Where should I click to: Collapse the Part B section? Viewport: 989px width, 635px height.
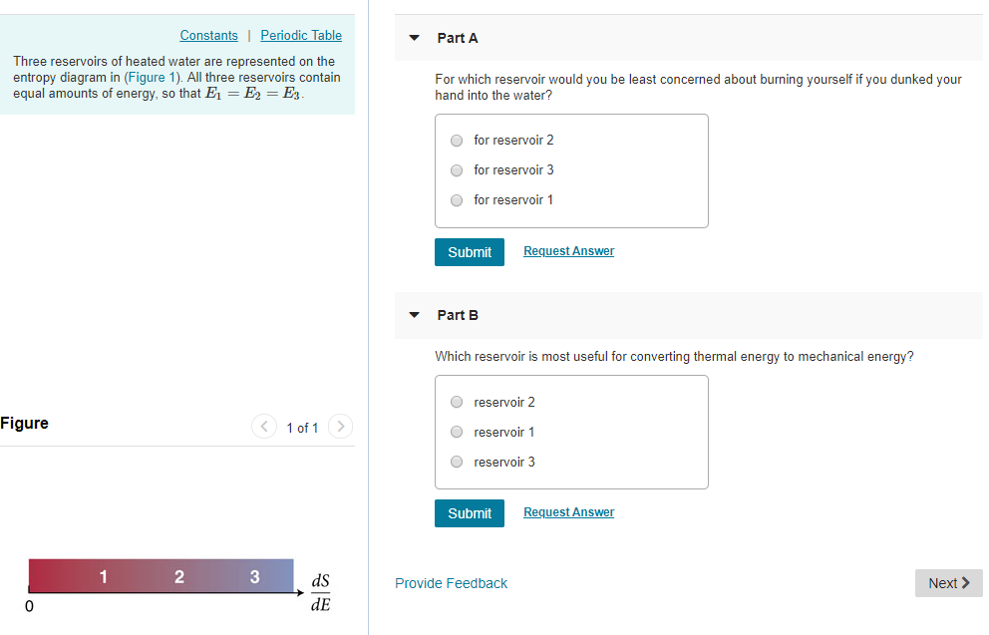[x=414, y=314]
